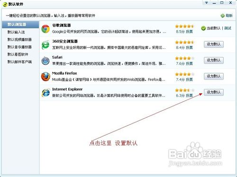237x177 pixels.
Task: Click the Mozilla基金会 description text
Action: click(109, 80)
